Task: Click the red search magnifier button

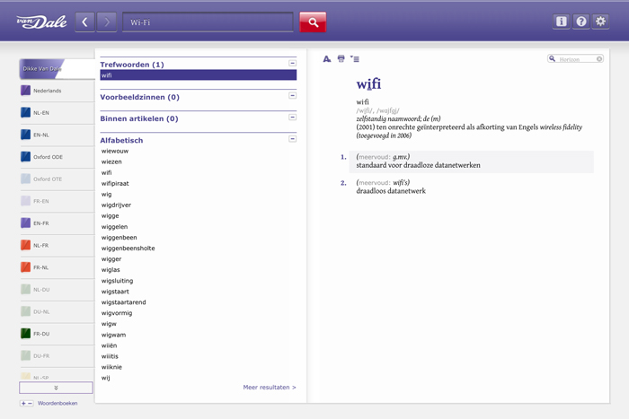Action: click(x=313, y=22)
